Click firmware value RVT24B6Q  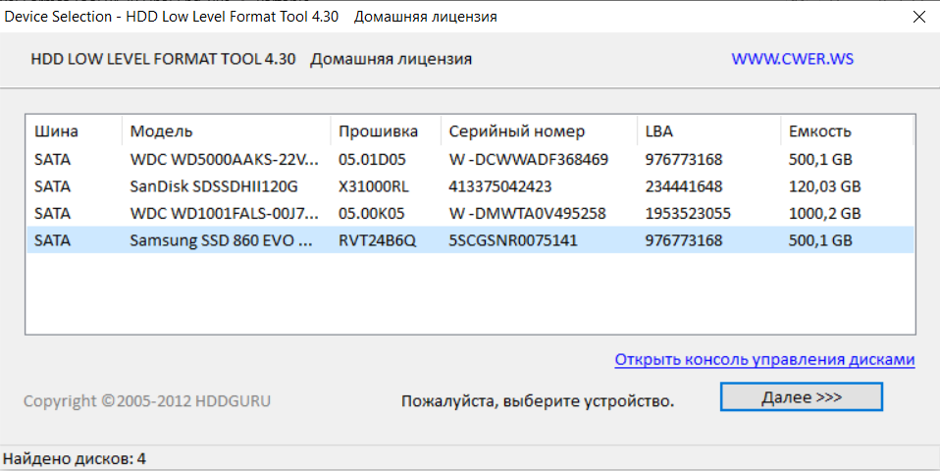tap(377, 240)
